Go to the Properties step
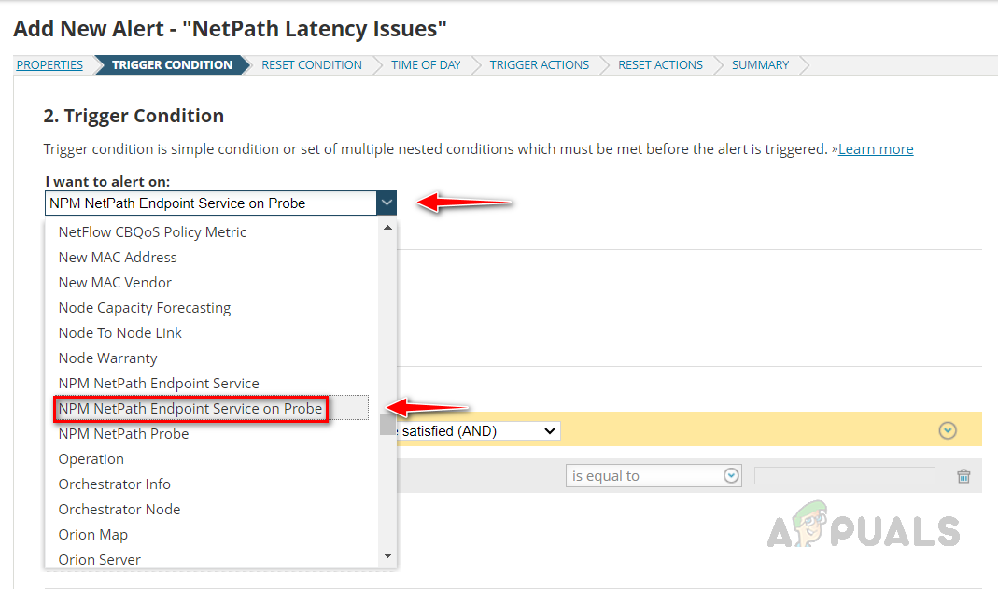998x589 pixels. (x=49, y=65)
